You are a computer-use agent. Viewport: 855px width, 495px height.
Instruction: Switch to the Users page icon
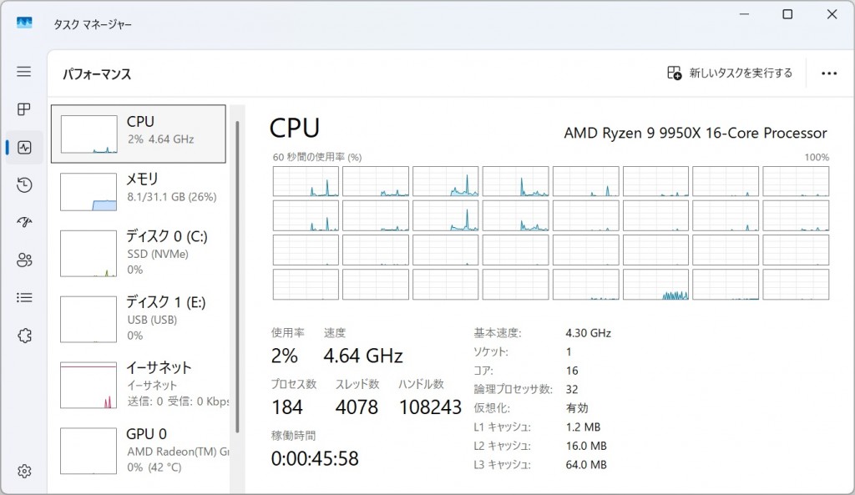pos(23,260)
